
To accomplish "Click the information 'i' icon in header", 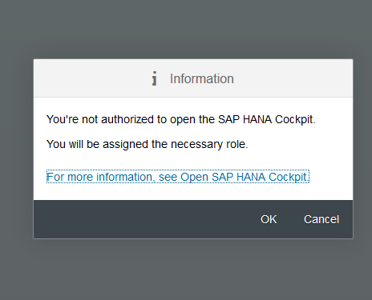I will point(154,78).
